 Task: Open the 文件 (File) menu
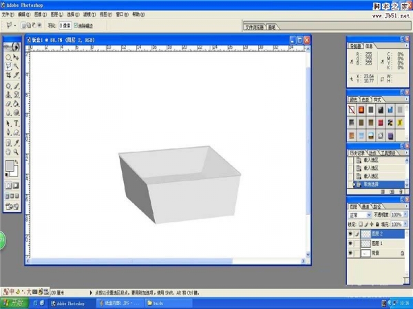[x=8, y=14]
